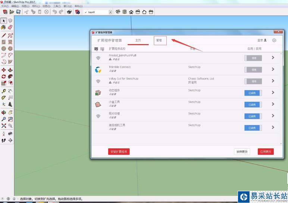Activate the Tape Measure tool

(3, 91)
